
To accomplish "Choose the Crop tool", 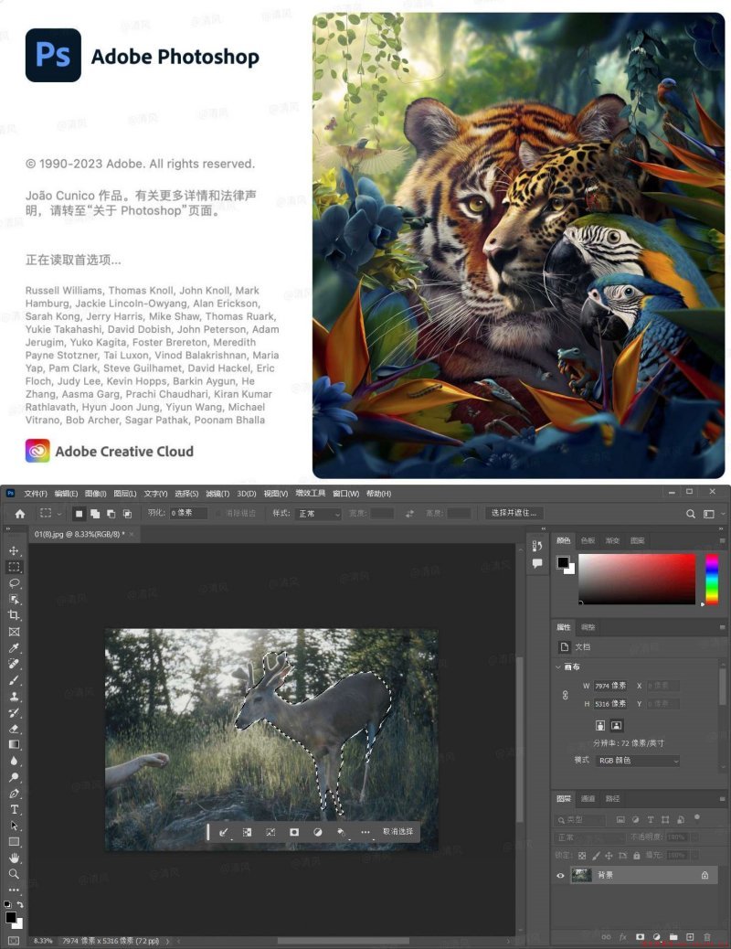I will tap(15, 615).
